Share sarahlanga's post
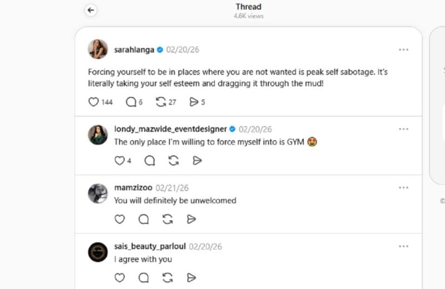Image resolution: width=445 pixels, height=289 pixels. click(194, 102)
